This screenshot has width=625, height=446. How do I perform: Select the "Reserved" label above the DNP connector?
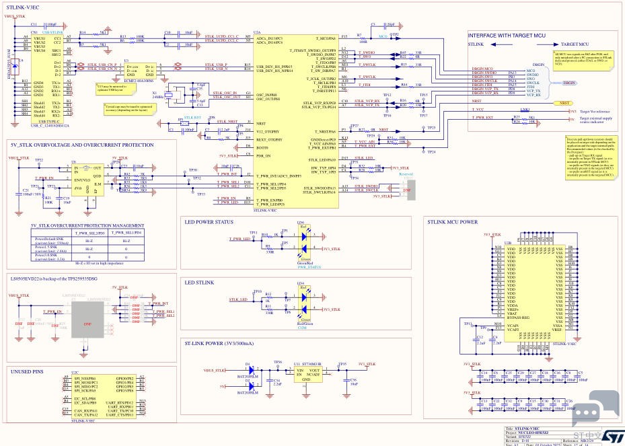[x=406, y=175]
